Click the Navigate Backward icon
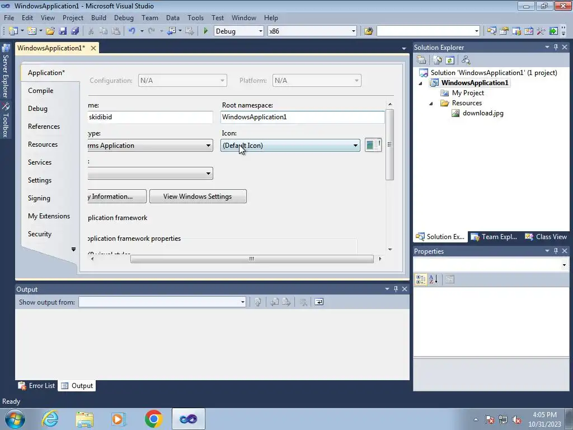The width and height of the screenshot is (573, 430). [171, 31]
